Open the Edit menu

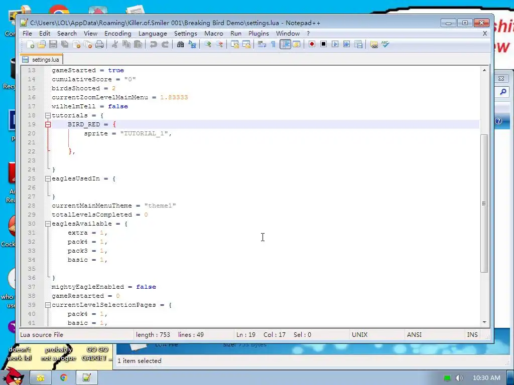point(45,34)
